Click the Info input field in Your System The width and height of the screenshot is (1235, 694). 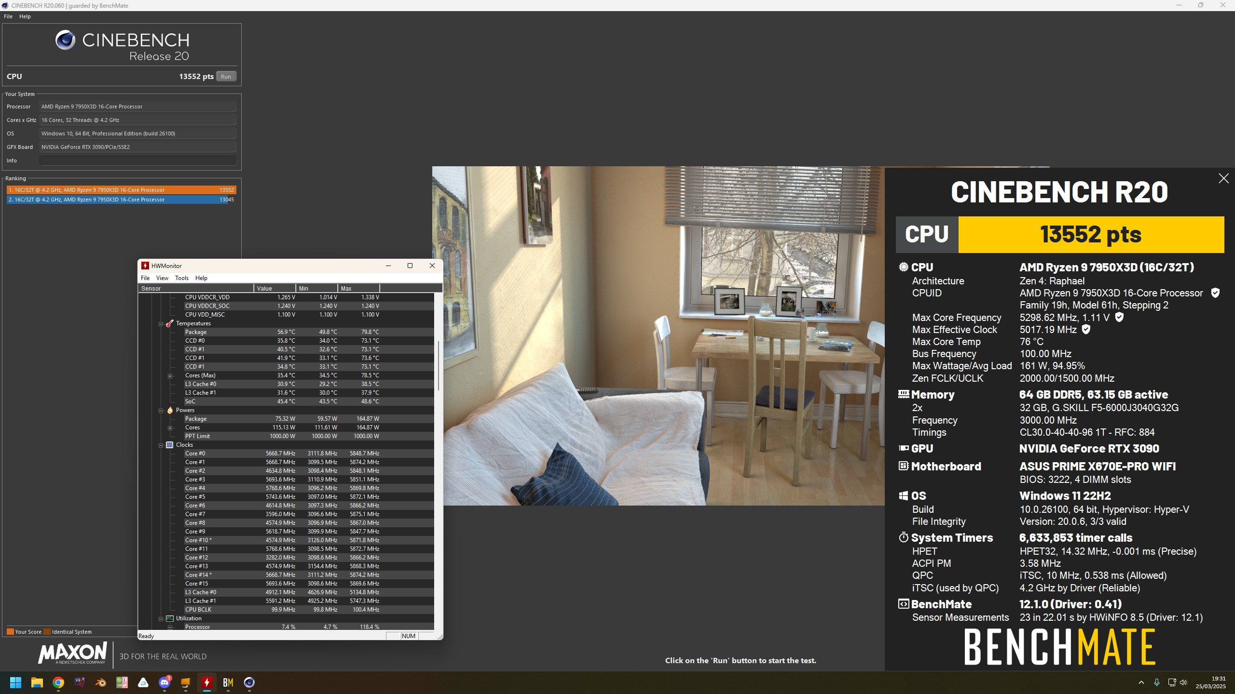pos(137,160)
